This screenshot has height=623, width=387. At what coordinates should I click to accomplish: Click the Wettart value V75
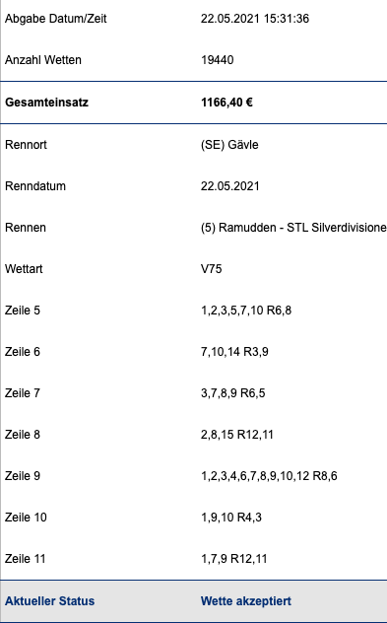pyautogui.click(x=211, y=269)
